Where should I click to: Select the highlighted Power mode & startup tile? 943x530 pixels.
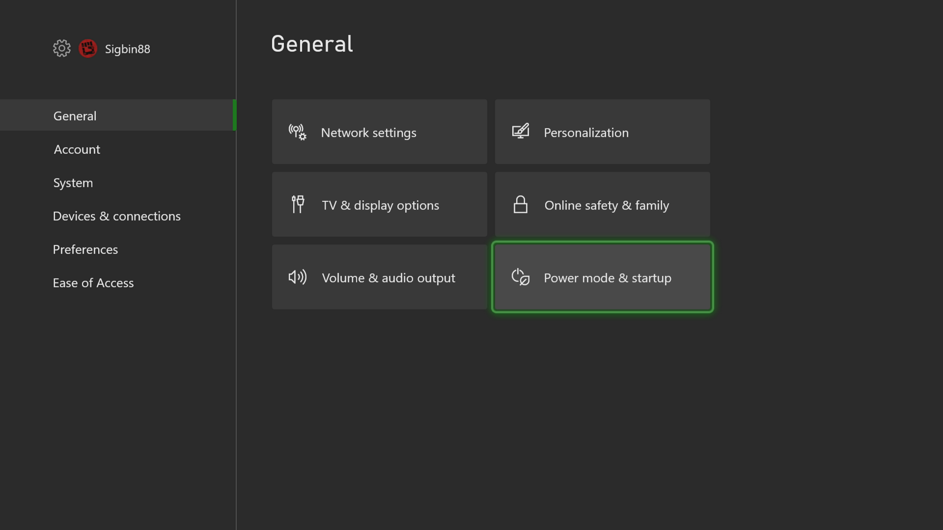602,277
